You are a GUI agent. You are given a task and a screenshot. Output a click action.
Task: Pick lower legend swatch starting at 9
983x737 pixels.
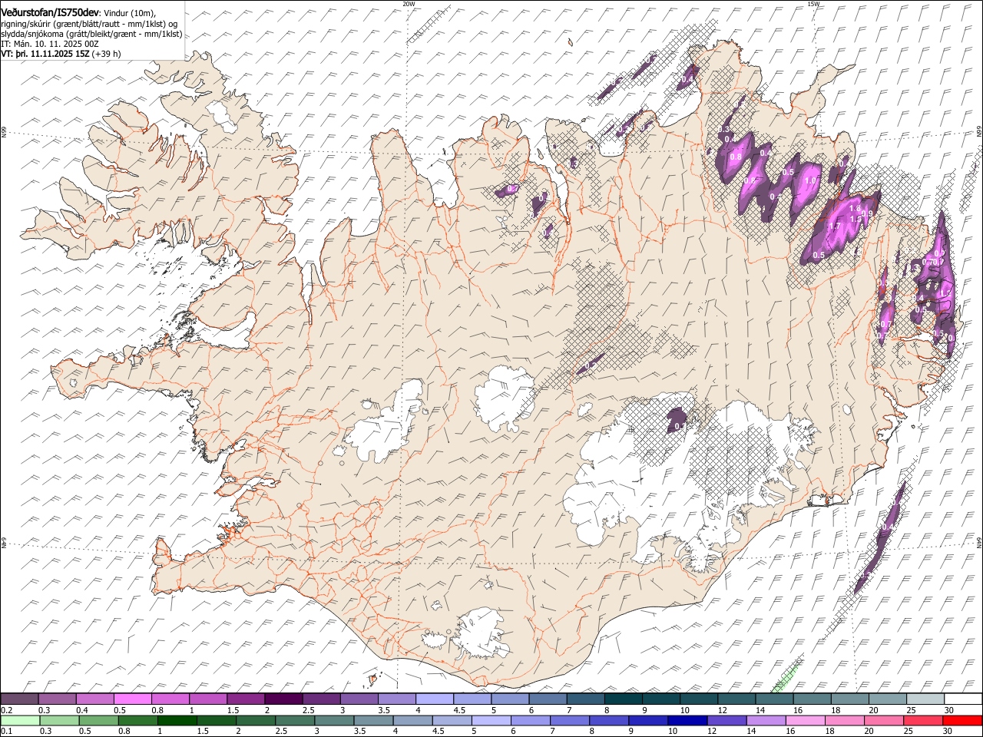pyautogui.click(x=647, y=720)
